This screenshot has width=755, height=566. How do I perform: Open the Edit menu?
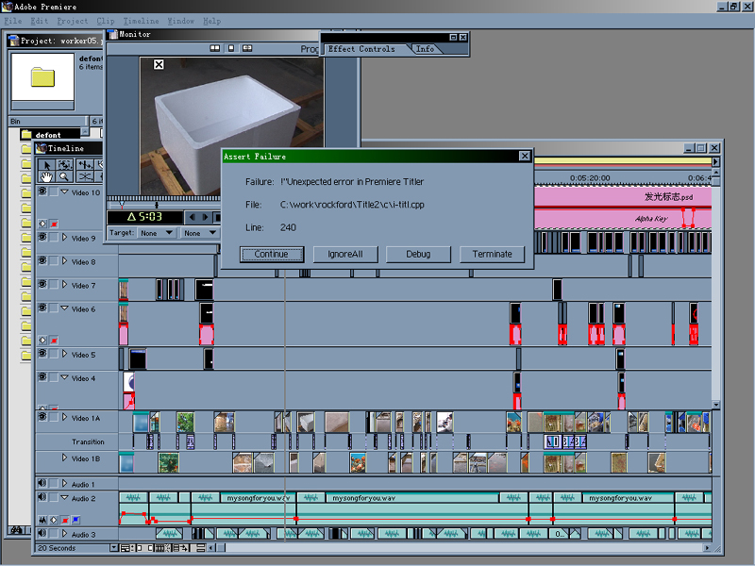(39, 21)
